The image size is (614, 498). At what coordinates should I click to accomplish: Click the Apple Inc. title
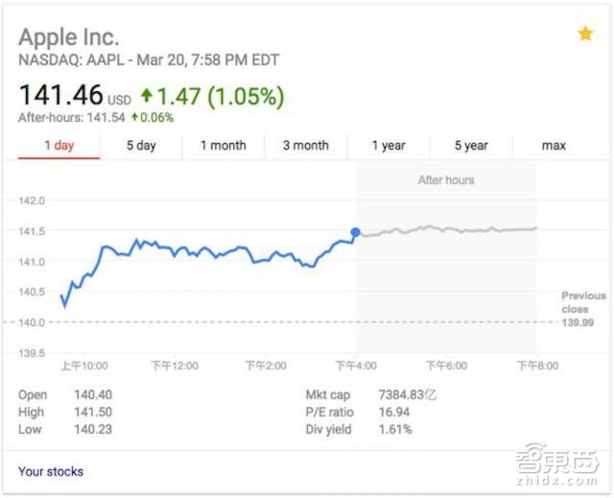tap(69, 37)
